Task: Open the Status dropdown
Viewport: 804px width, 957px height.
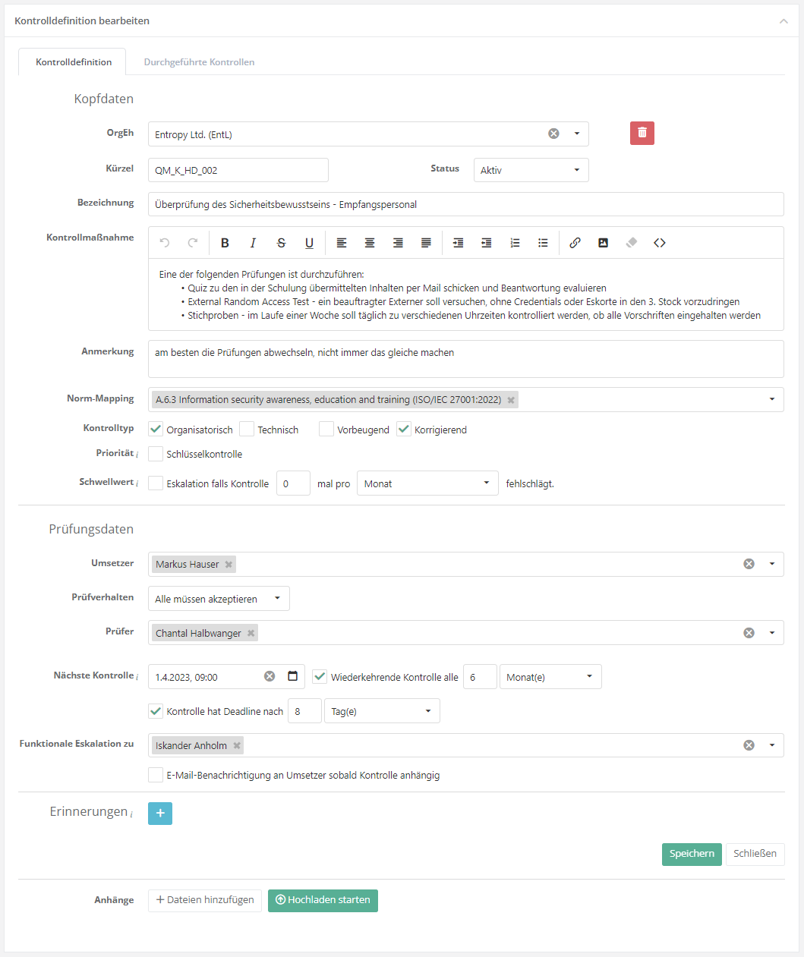Action: pos(531,170)
